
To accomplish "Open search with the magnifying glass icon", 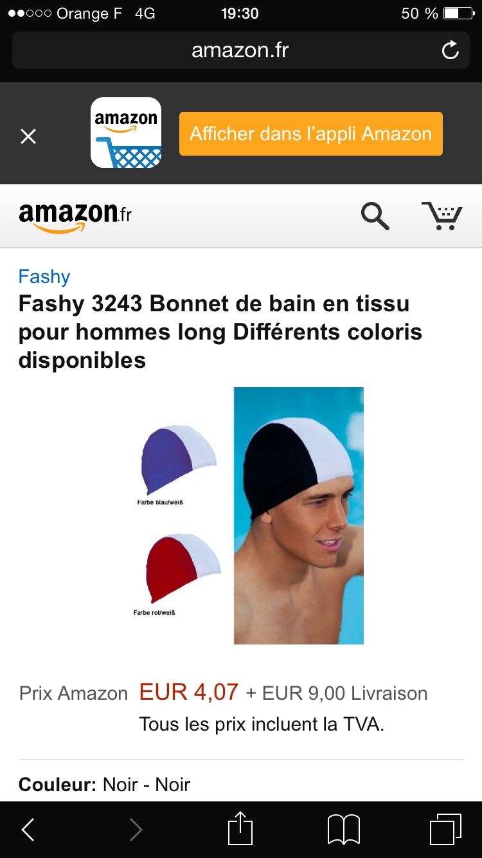I will point(375,216).
